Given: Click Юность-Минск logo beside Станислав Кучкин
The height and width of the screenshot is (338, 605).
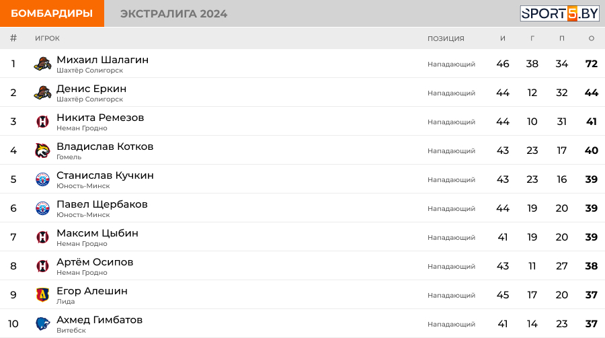Looking at the screenshot, I should (x=42, y=179).
